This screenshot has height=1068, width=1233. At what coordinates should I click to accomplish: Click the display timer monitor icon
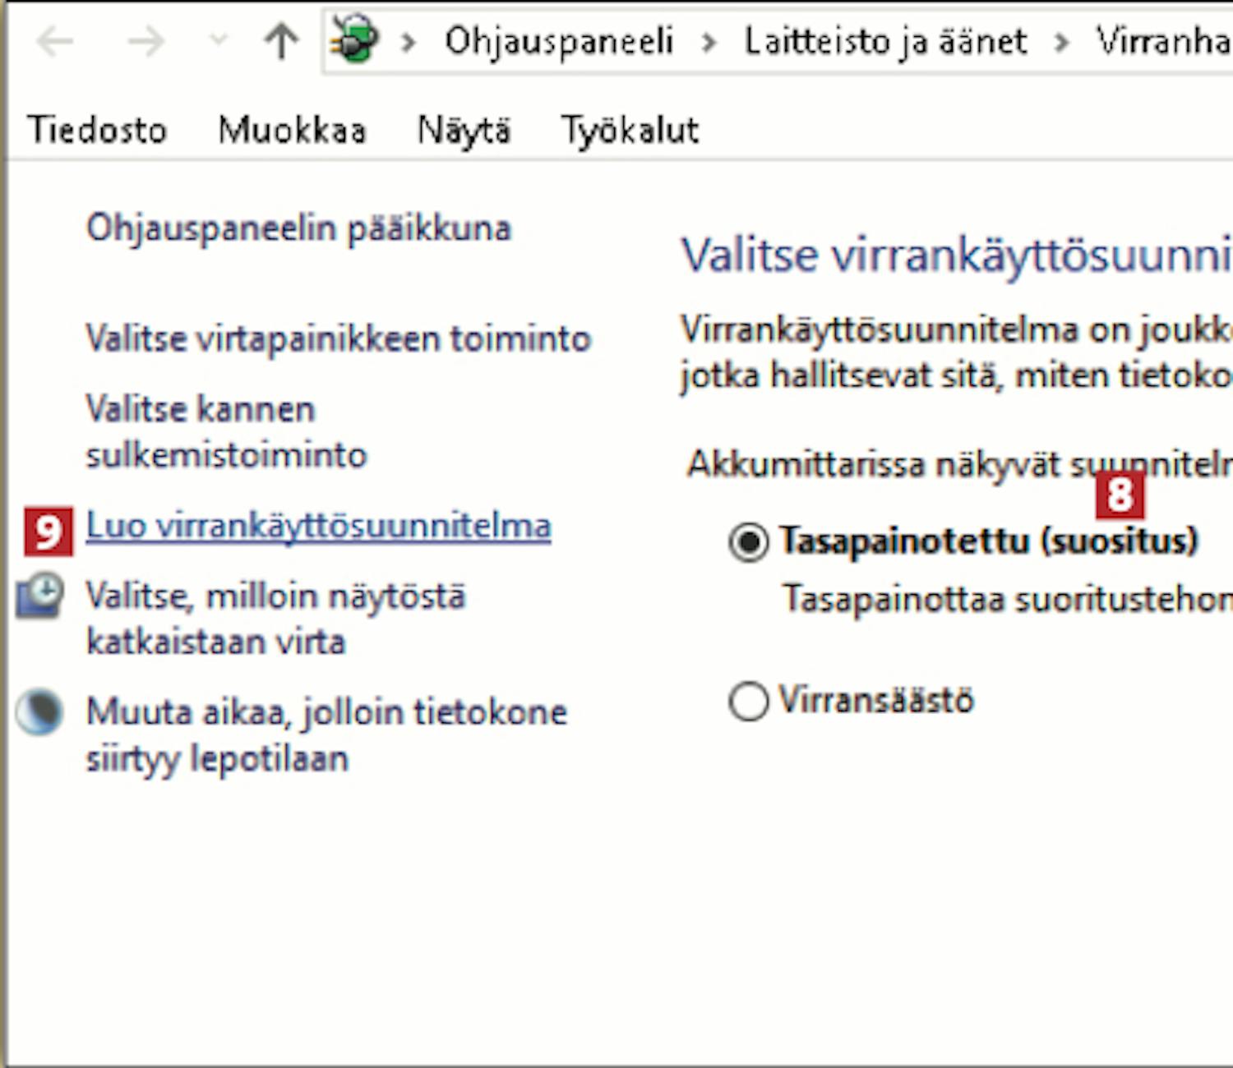[39, 596]
